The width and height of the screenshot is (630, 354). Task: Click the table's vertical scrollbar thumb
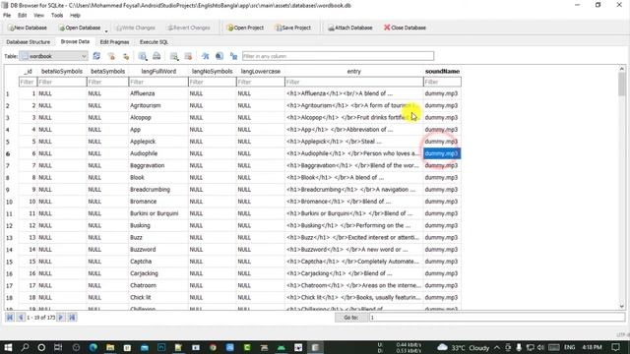[x=621, y=85]
